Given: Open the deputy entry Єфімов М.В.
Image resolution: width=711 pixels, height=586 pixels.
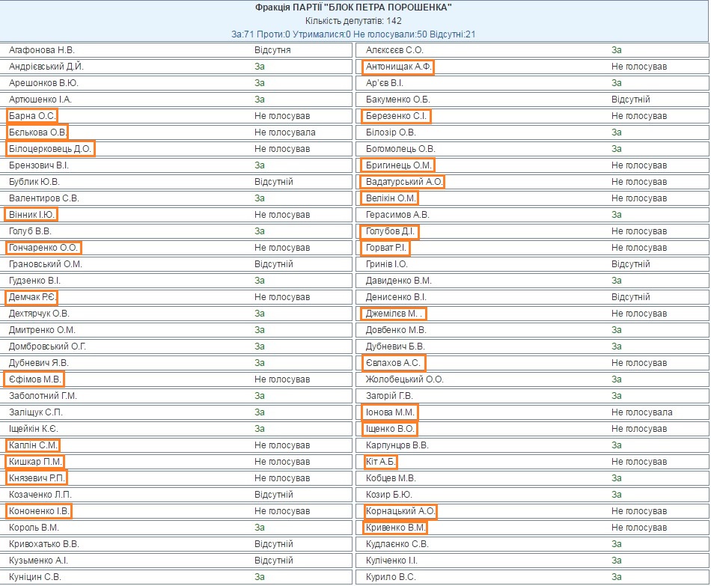Looking at the screenshot, I should point(35,379).
